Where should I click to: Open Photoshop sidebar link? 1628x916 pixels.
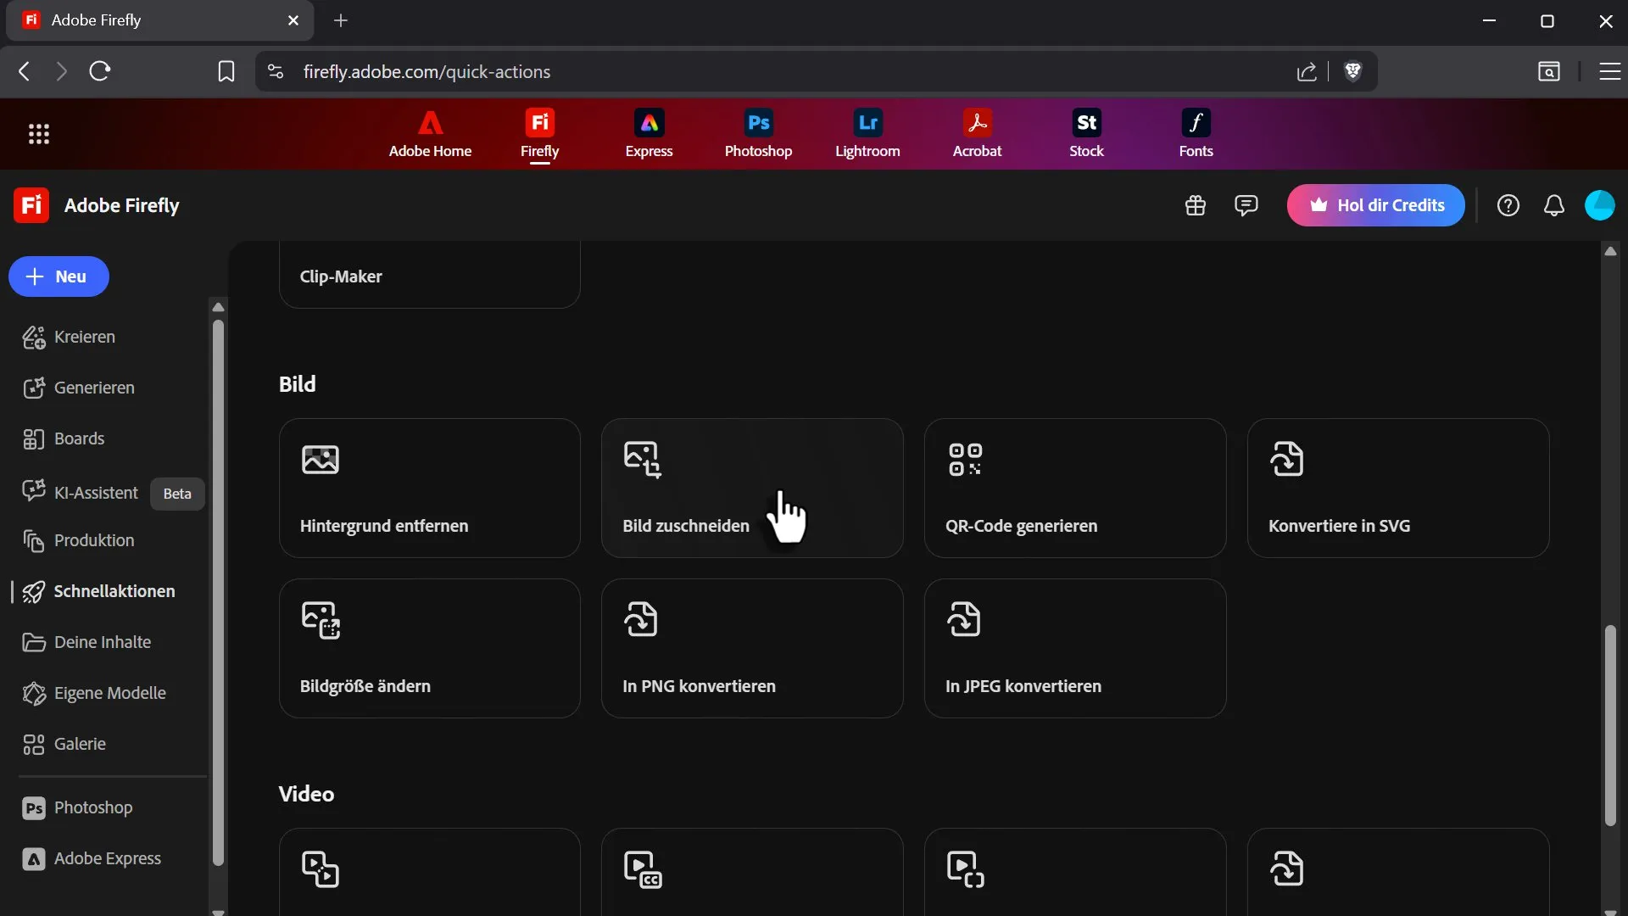pyautogui.click(x=78, y=807)
